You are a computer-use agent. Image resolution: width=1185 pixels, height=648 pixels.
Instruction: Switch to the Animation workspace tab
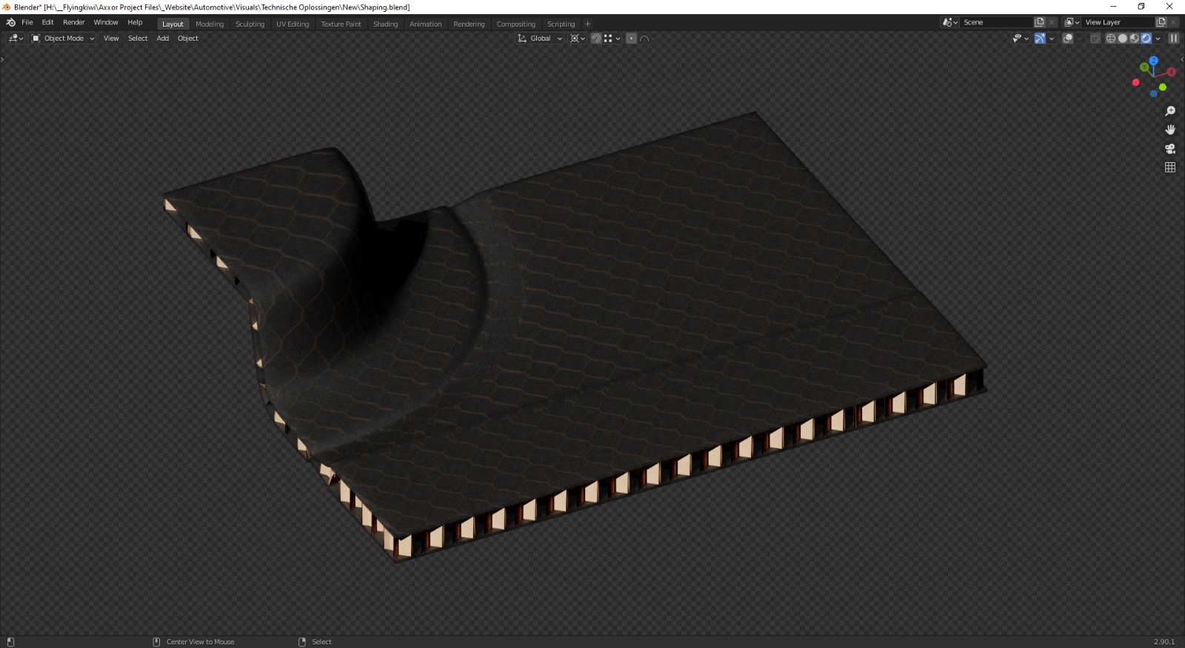[x=426, y=24]
